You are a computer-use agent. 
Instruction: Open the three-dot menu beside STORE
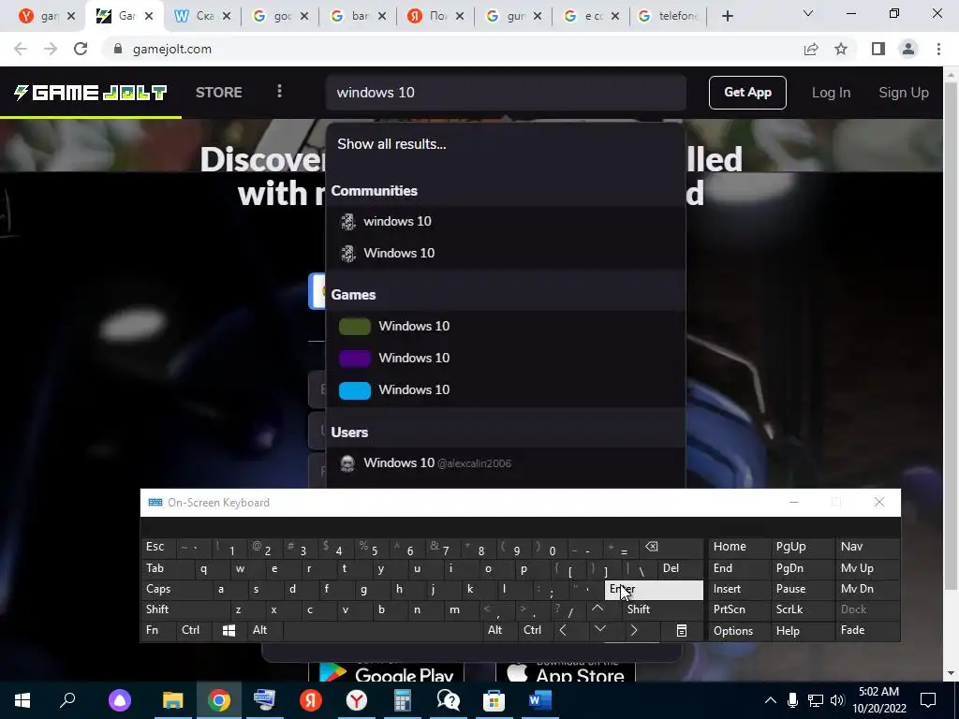279,91
